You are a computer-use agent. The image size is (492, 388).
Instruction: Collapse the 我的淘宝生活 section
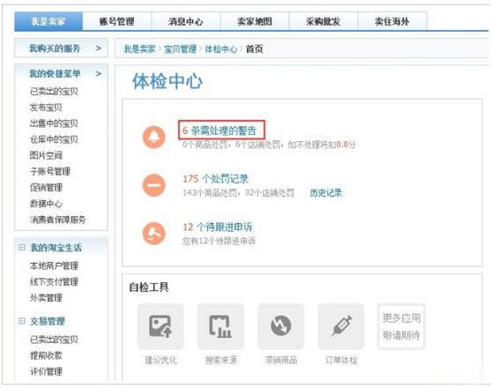pos(22,248)
